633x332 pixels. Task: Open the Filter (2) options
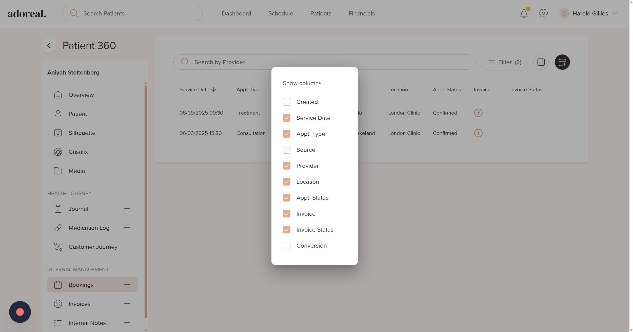point(504,62)
